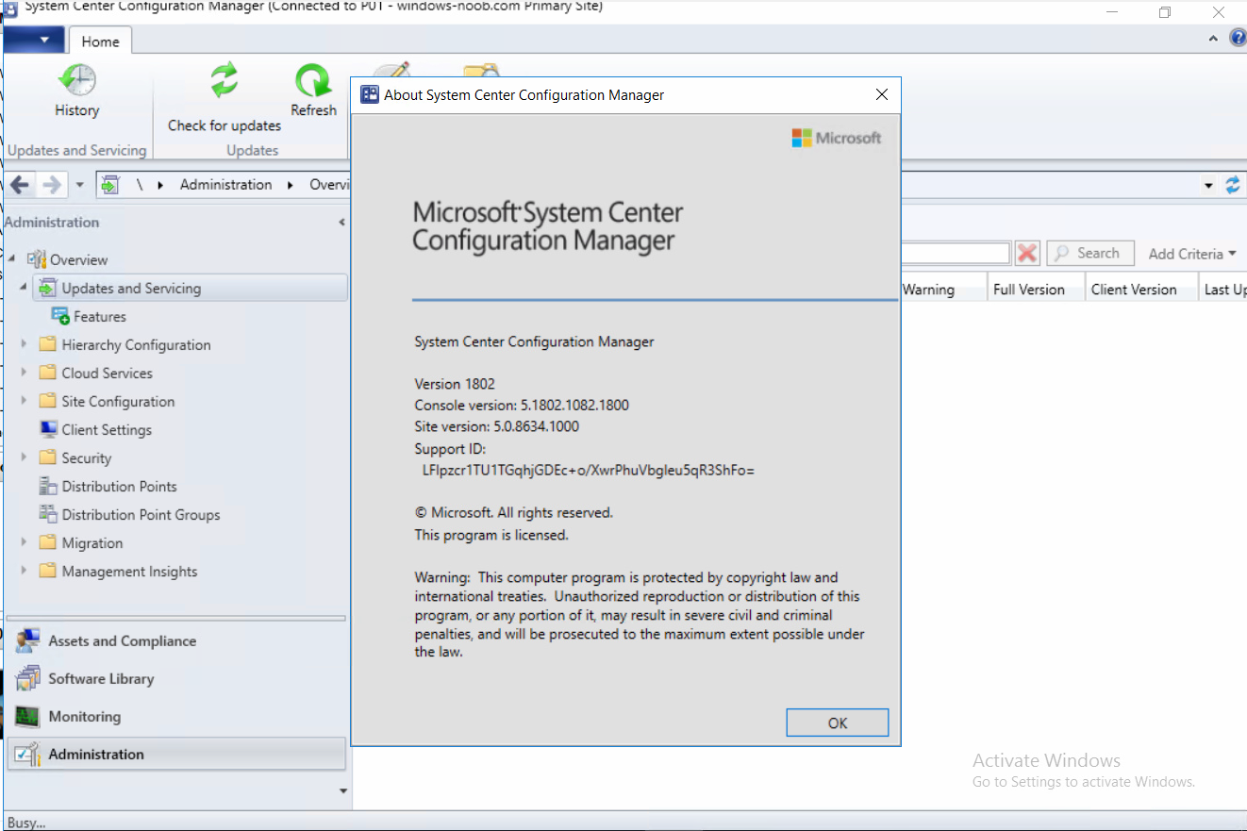Open the Assets and Compliance workspace

123,641
